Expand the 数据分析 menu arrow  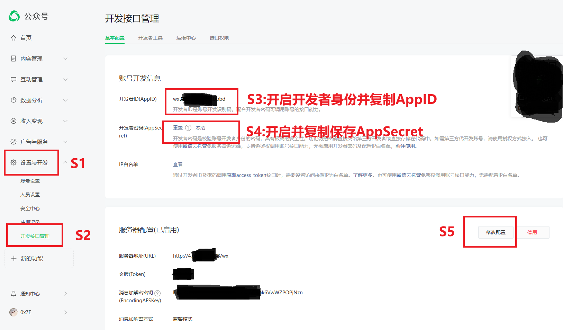[x=65, y=100]
